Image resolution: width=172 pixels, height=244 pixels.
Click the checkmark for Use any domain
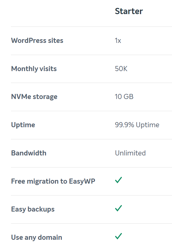point(119,236)
